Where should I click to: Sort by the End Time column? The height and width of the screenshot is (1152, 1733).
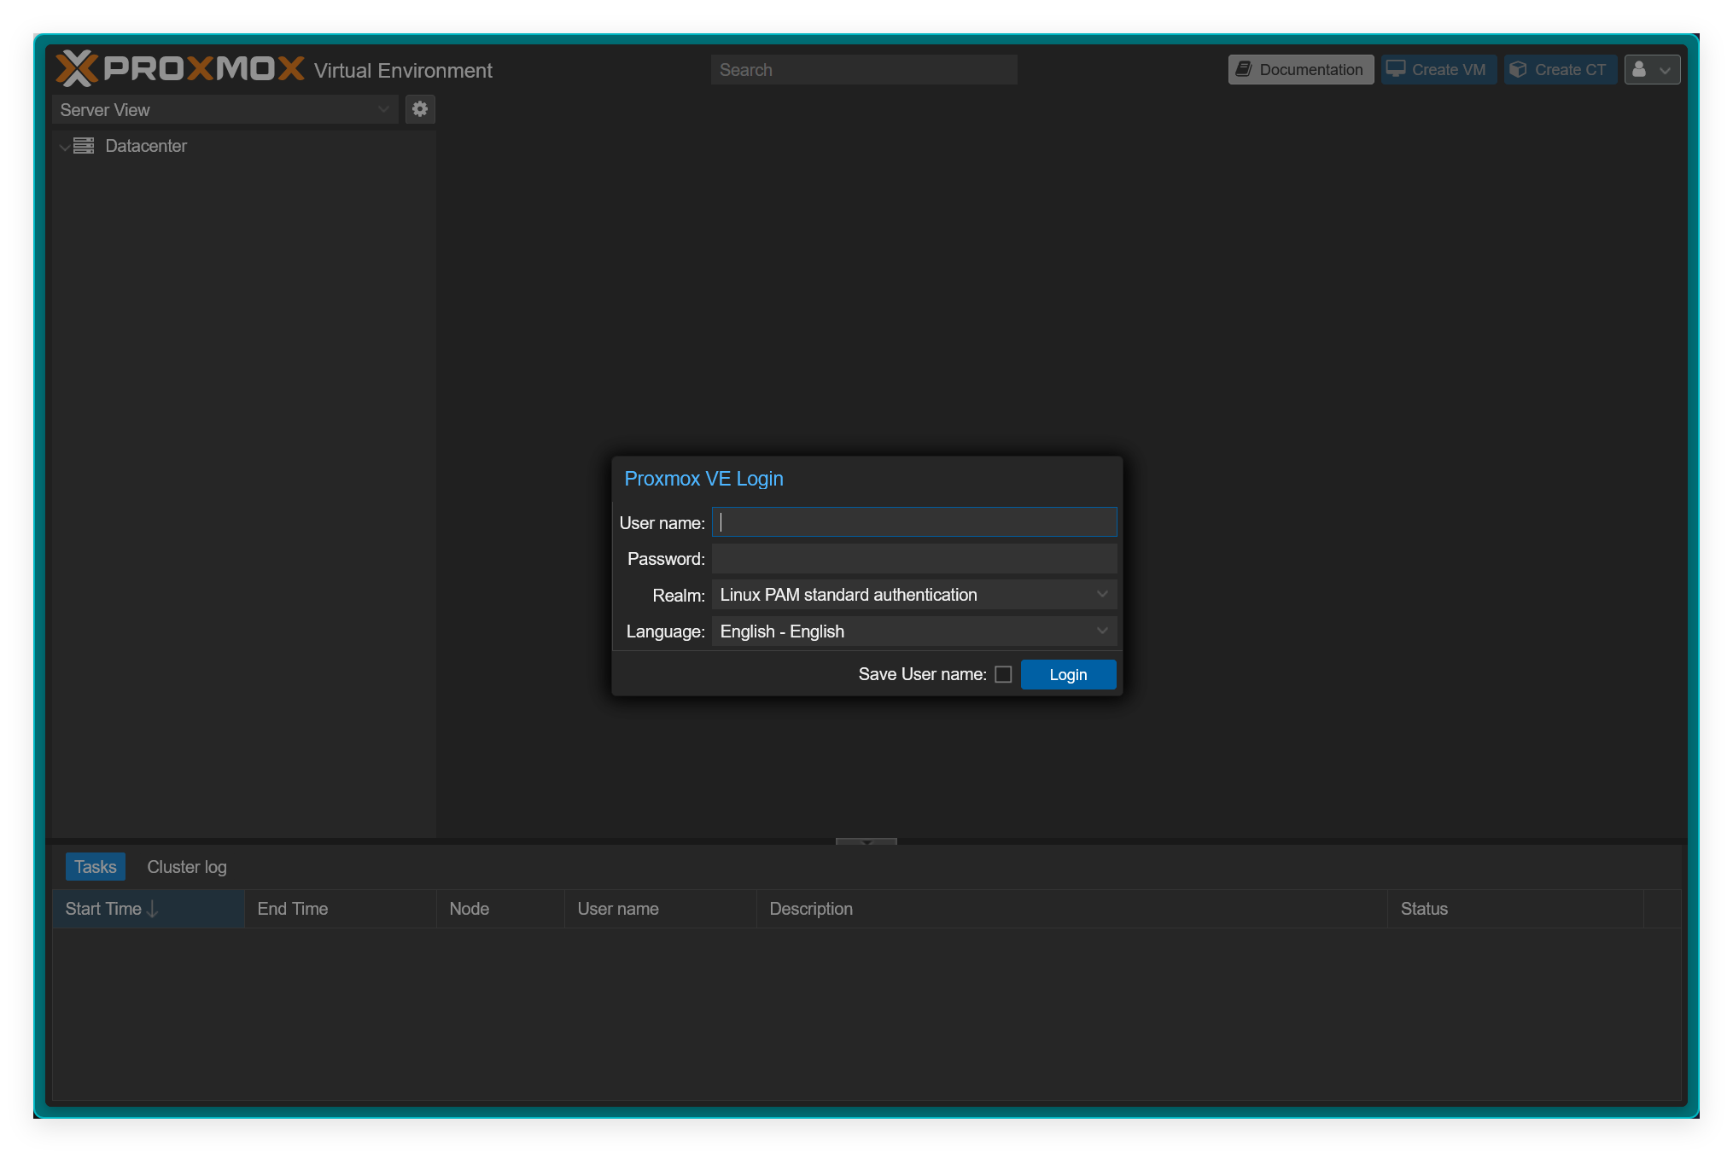341,909
